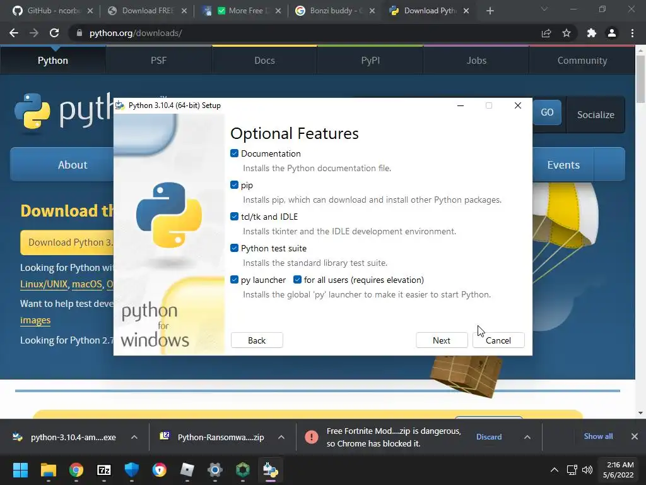Go back in Chrome browser
This screenshot has width=646, height=485.
click(x=14, y=33)
